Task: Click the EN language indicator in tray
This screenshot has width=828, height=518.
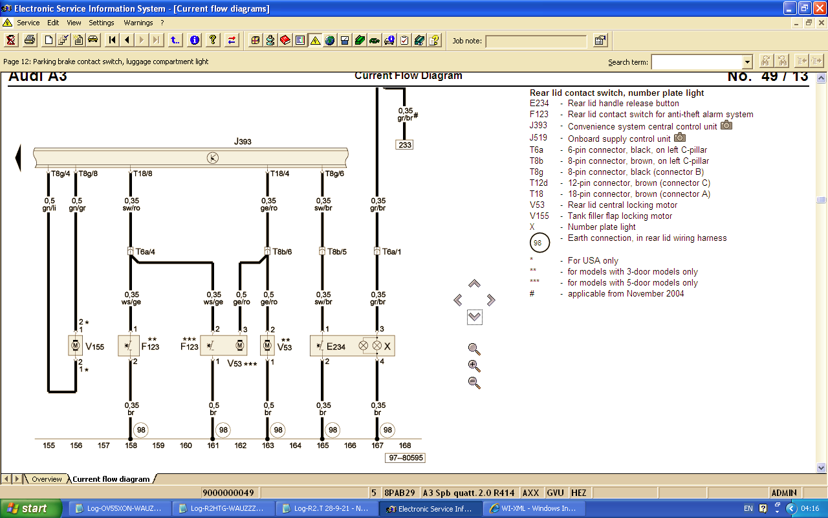Action: (748, 509)
